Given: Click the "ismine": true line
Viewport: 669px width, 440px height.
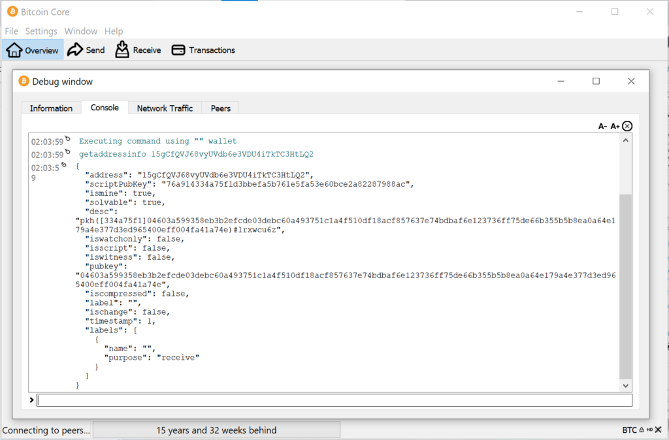Looking at the screenshot, I should pos(120,193).
